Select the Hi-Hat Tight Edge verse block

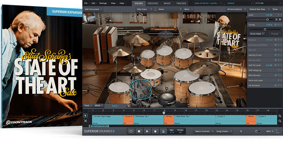click(107, 120)
